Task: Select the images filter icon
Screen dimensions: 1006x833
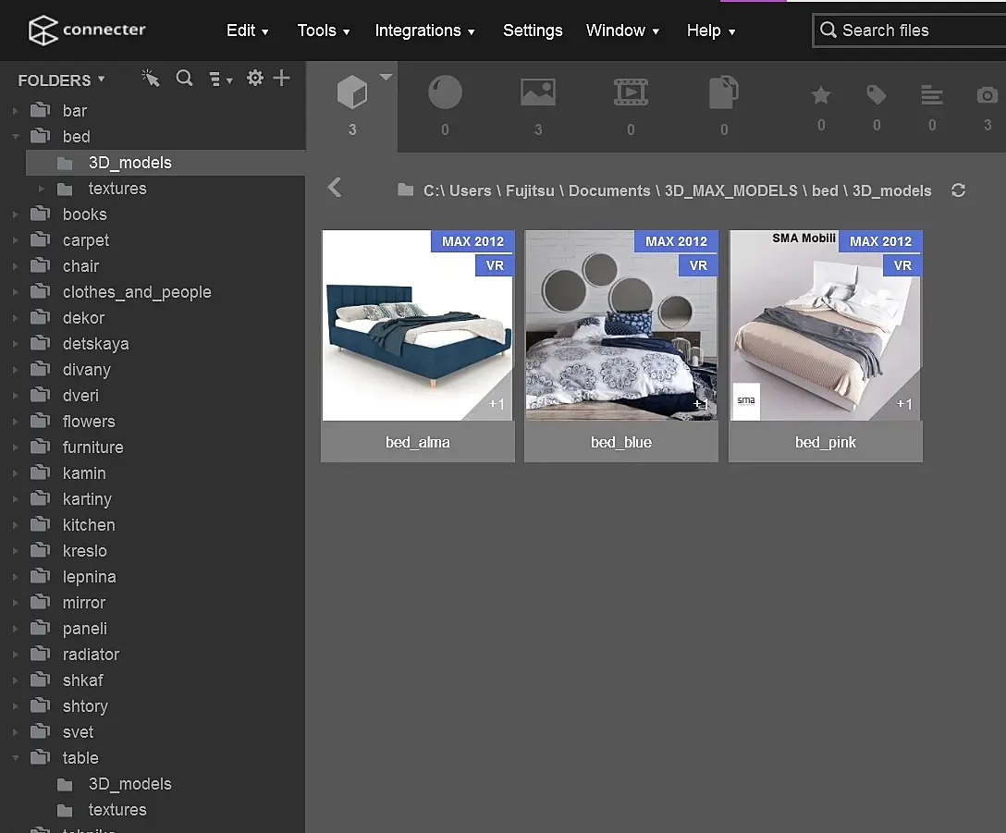Action: [x=537, y=92]
